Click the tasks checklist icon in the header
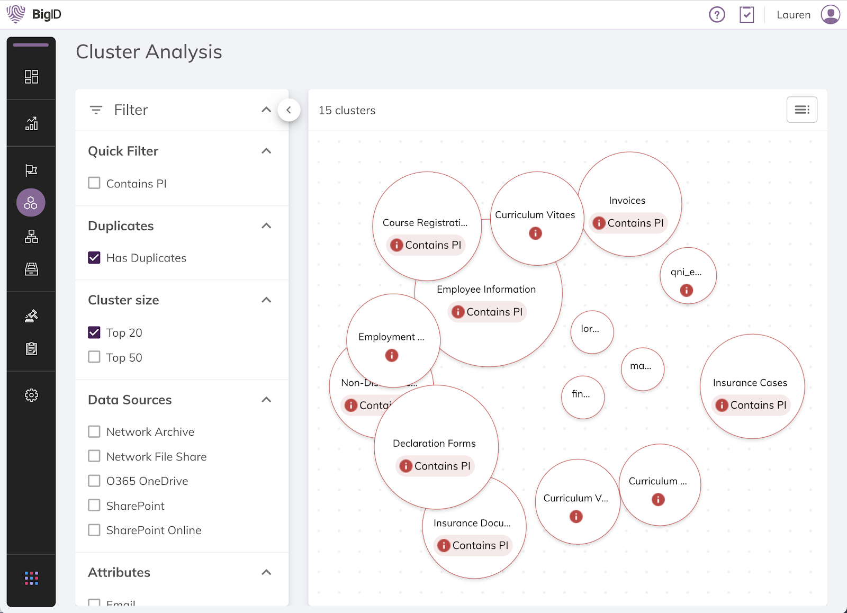 [x=746, y=14]
